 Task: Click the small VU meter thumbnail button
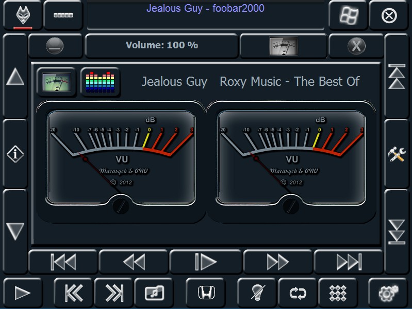click(284, 46)
